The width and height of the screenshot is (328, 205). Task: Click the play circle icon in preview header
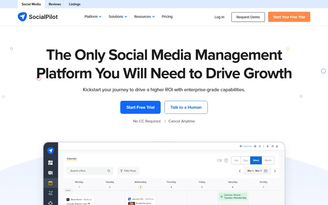[255, 146]
